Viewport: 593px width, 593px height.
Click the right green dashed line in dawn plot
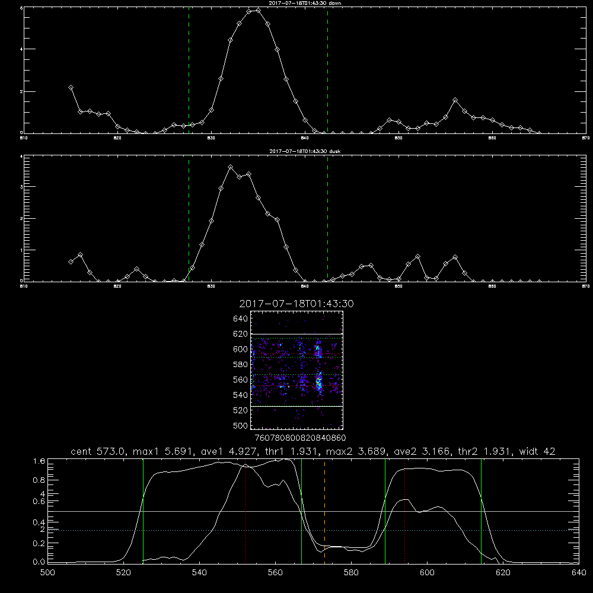(327, 70)
